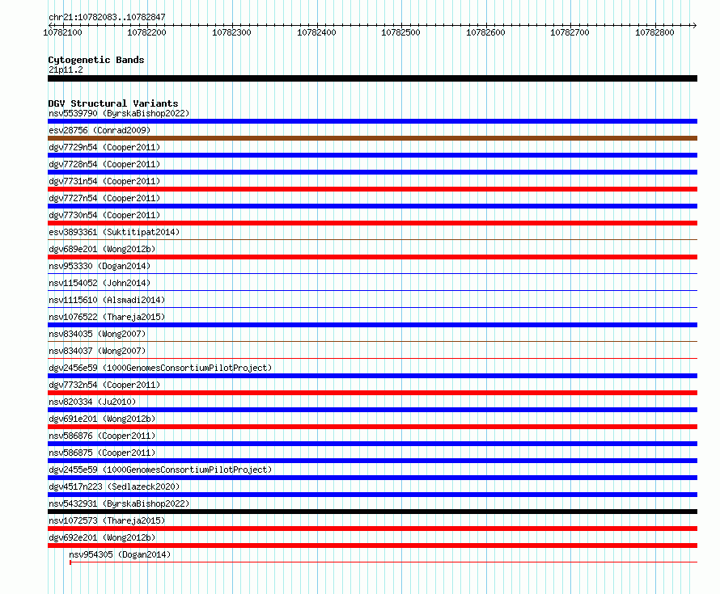Click the red bar under dgv7731n54

[372, 189]
